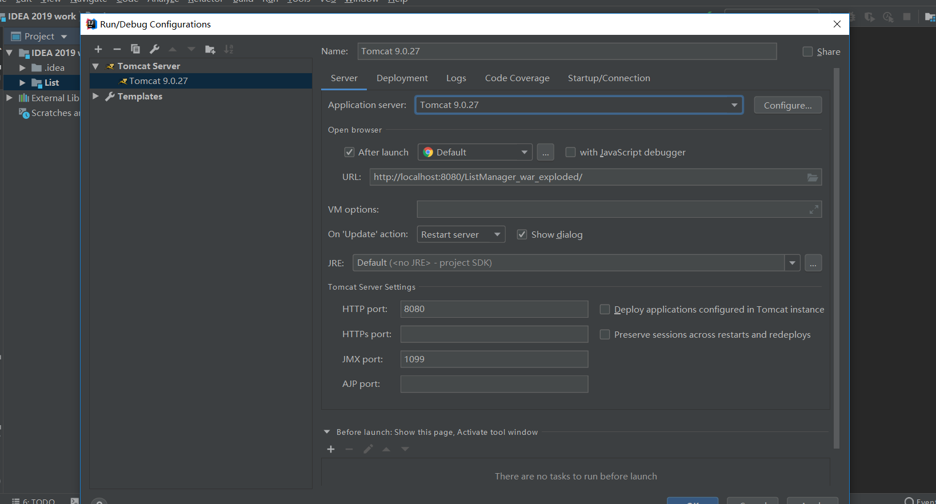Collapse the Tomcat Server tree node
The image size is (936, 504).
[95, 66]
